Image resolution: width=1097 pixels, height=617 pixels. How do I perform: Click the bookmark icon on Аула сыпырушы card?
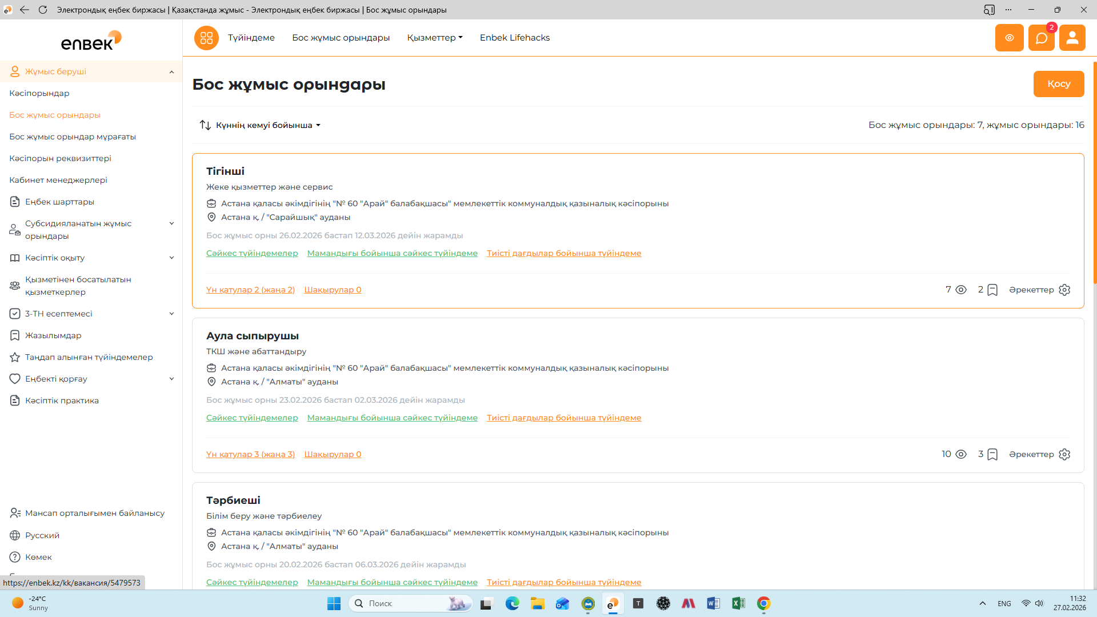point(992,454)
